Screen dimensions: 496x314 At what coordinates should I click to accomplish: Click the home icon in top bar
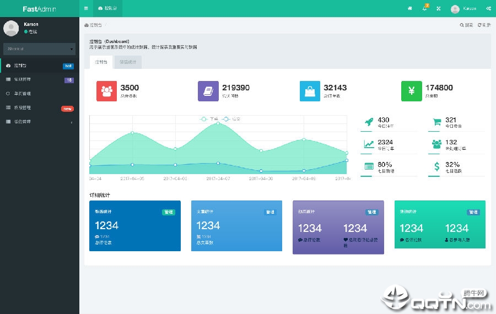pyautogui.click(x=409, y=8)
